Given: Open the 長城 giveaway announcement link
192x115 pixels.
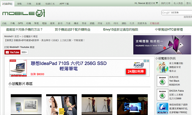Looking at the screenshot, I should click(x=45, y=40).
